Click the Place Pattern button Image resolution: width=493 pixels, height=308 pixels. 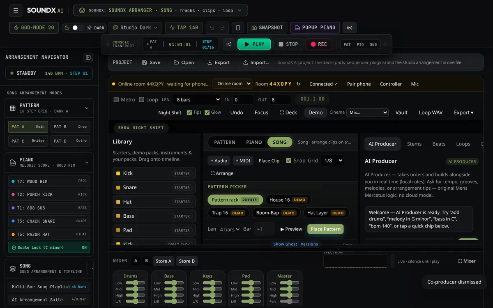pos(325,229)
